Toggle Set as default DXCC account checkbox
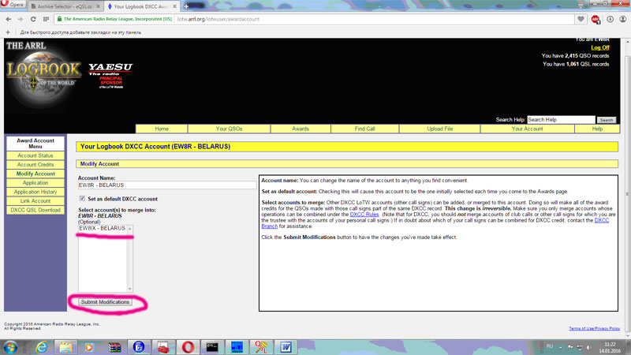The width and height of the screenshot is (631, 355). tap(82, 199)
